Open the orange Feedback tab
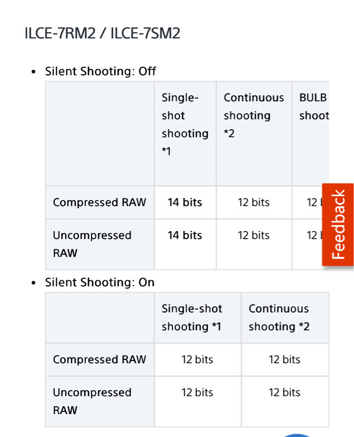The height and width of the screenshot is (437, 354). coord(338,224)
